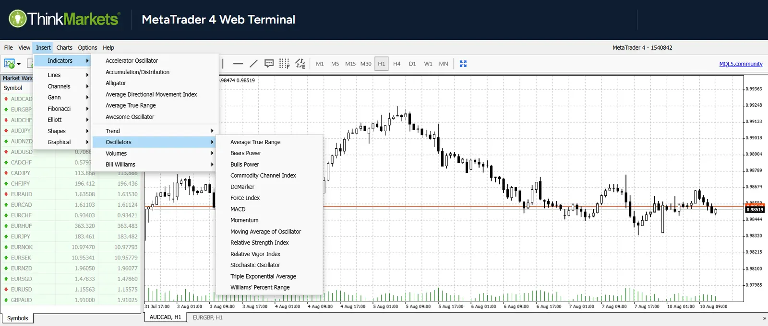Open the File menu

(9, 47)
